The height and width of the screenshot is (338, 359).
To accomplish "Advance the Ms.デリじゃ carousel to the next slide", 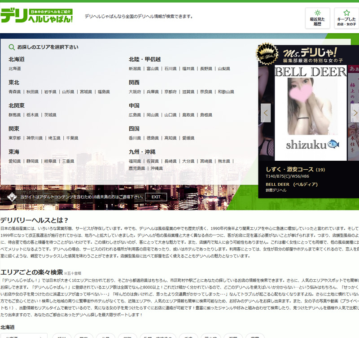I will click(355, 113).
